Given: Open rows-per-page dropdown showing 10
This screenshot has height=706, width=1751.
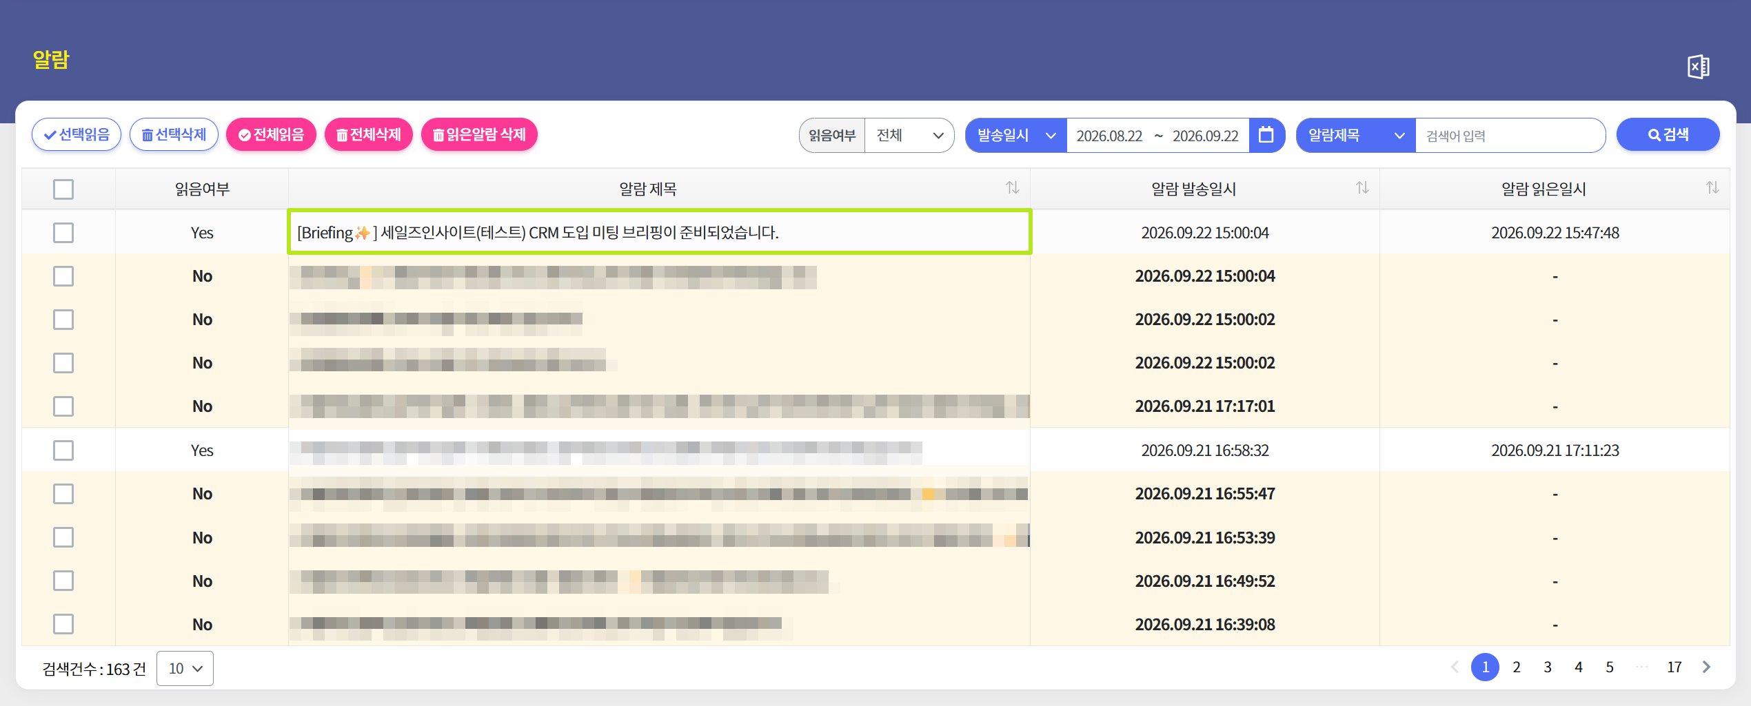Looking at the screenshot, I should click(x=185, y=668).
